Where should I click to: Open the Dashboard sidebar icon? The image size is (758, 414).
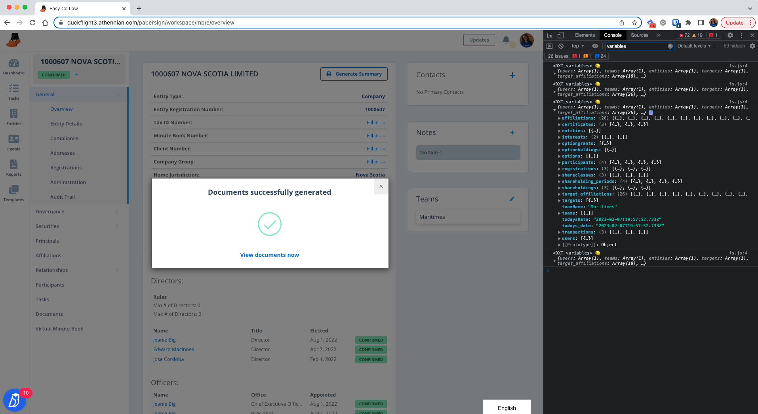tap(14, 66)
